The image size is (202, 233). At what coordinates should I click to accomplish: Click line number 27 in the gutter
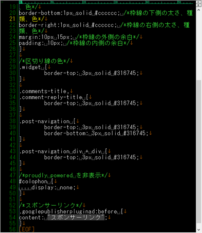[12, 55]
